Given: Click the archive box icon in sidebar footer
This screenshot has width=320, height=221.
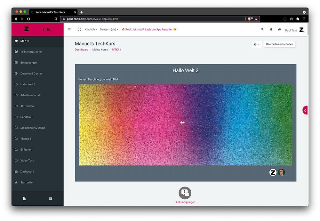Looking at the screenshot, I should tap(50, 199).
